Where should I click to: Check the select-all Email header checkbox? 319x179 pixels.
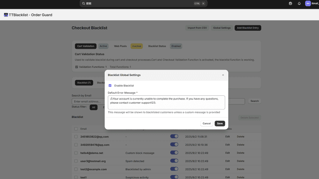(76, 129)
